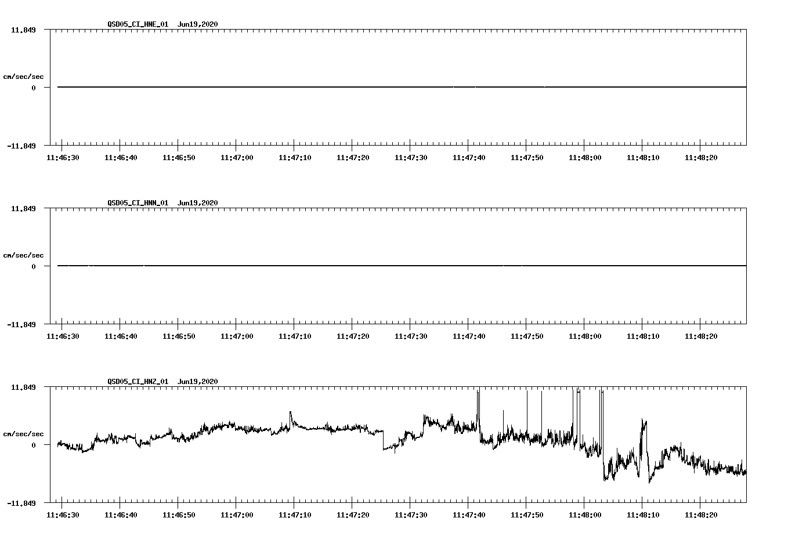Click the QSD05_CI_HNZ_01 chart title
Image resolution: width=788 pixels, height=536 pixels.
click(163, 382)
